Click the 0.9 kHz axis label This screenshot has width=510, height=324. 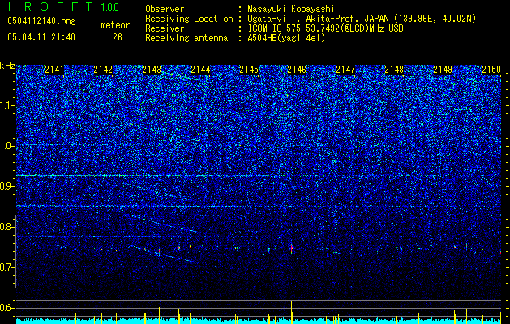coord(7,186)
